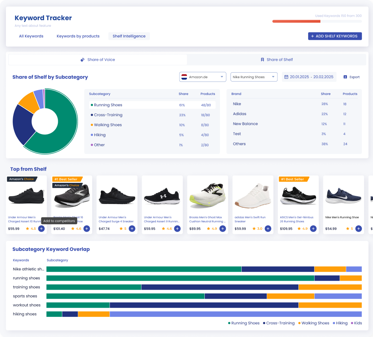The image size is (373, 337).
Task: Click calendar icon in date range field
Action: tap(286, 77)
